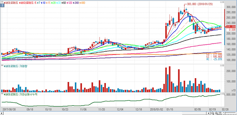Click the red 225,200 current price tag
Image resolution: width=237 pixels, height=115 pixels.
pos(230,27)
